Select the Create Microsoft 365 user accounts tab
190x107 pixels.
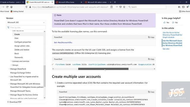(39, 2)
